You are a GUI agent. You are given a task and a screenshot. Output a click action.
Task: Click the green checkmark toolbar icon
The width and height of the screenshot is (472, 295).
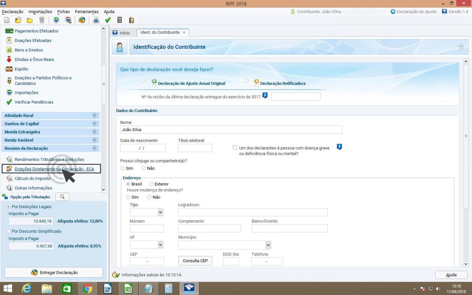pyautogui.click(x=108, y=20)
